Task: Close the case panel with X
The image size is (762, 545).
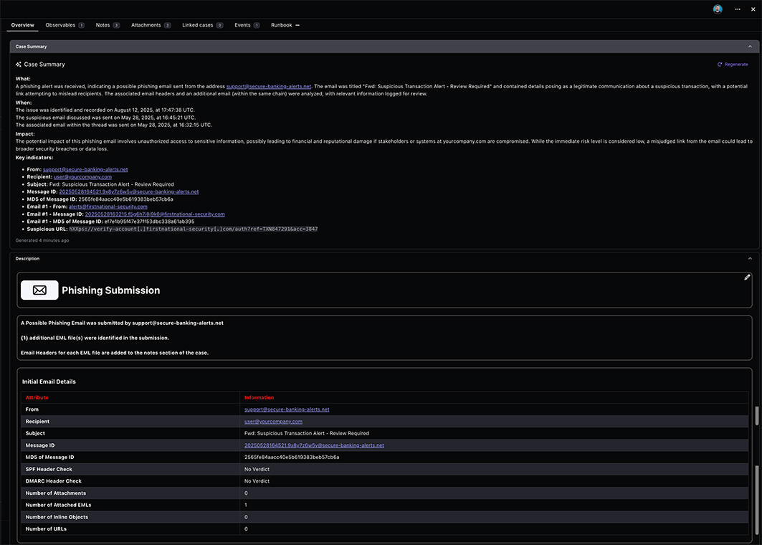Action: click(x=753, y=9)
